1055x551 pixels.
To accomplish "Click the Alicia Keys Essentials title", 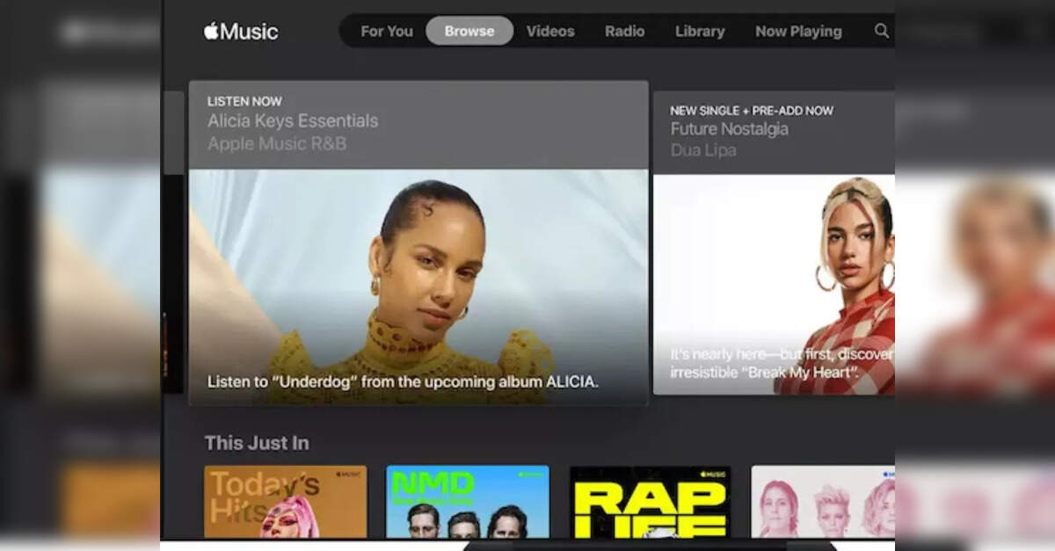I will tap(293, 121).
